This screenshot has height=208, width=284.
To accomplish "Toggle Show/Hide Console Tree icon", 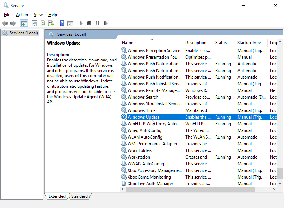I will [24, 23].
